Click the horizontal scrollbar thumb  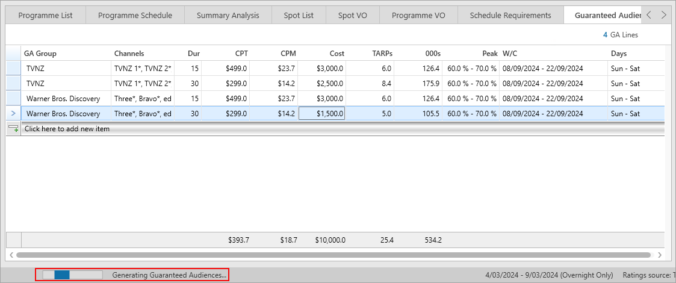(333, 255)
